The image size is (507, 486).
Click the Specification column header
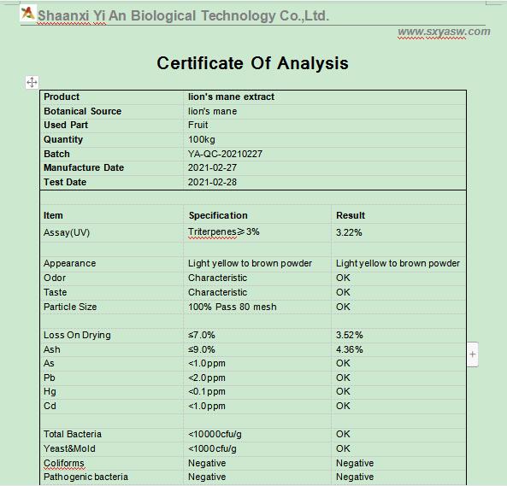(218, 215)
